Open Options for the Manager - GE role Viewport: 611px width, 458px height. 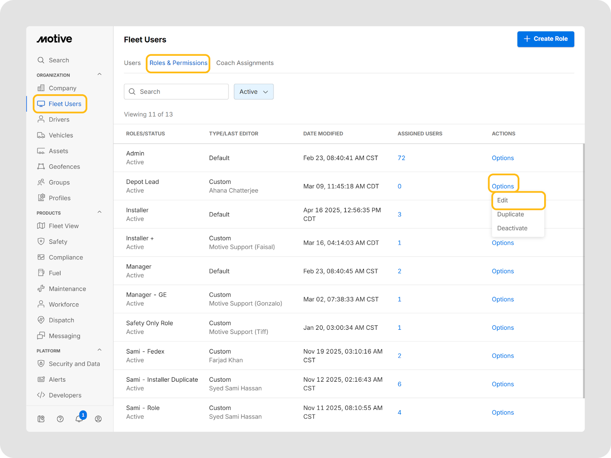tap(503, 299)
